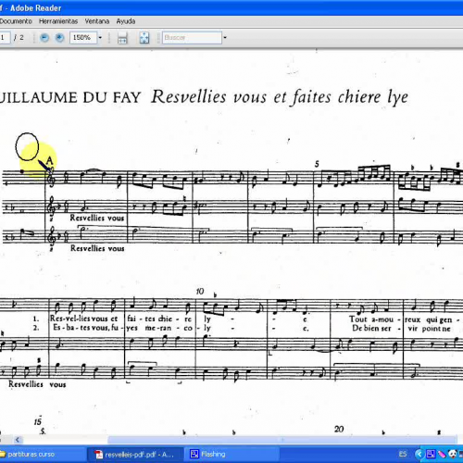Image resolution: width=463 pixels, height=463 pixels.
Task: Click the ES language indicator
Action: [403, 454]
